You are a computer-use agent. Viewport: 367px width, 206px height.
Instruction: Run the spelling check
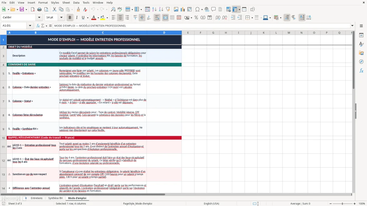tap(120, 9)
